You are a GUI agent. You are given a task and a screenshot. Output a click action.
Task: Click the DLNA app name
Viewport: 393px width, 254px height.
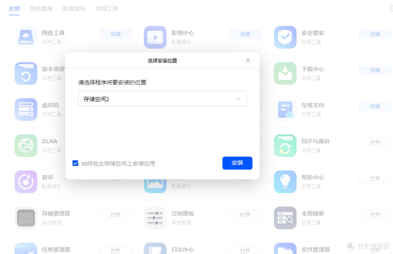tap(49, 141)
